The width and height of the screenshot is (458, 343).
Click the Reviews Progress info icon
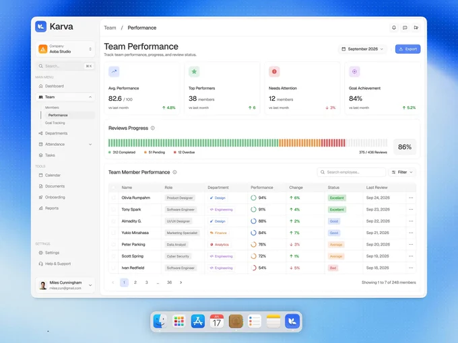[x=153, y=128]
